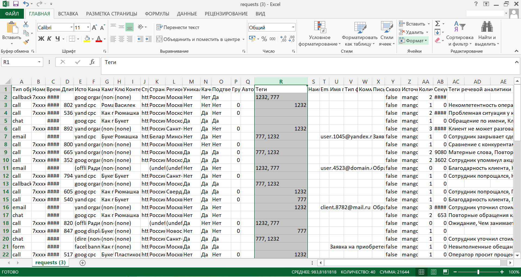The image size is (521, 277).
Task: Switch to the ВСТАВКА tab
Action: (68, 14)
